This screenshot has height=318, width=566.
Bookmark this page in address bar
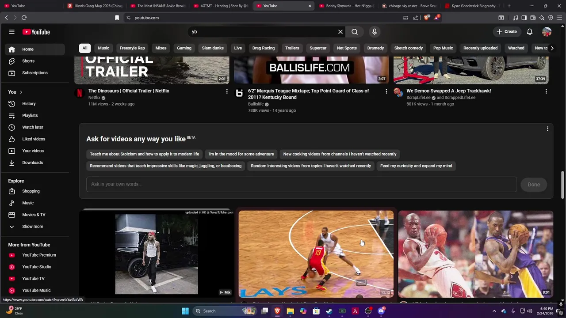pyautogui.click(x=117, y=18)
